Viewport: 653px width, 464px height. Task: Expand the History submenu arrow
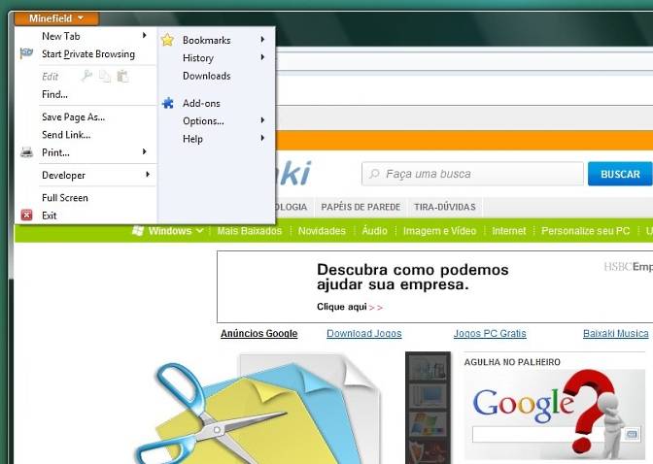(262, 57)
